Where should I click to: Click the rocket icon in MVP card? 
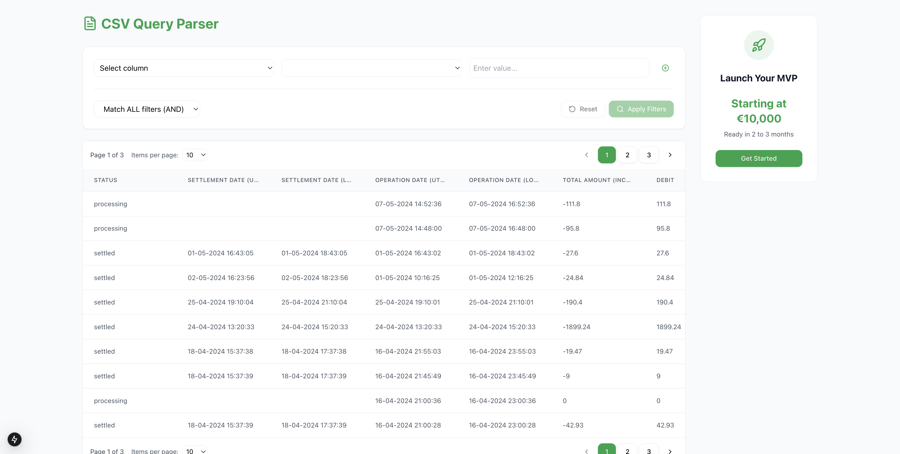coord(759,45)
